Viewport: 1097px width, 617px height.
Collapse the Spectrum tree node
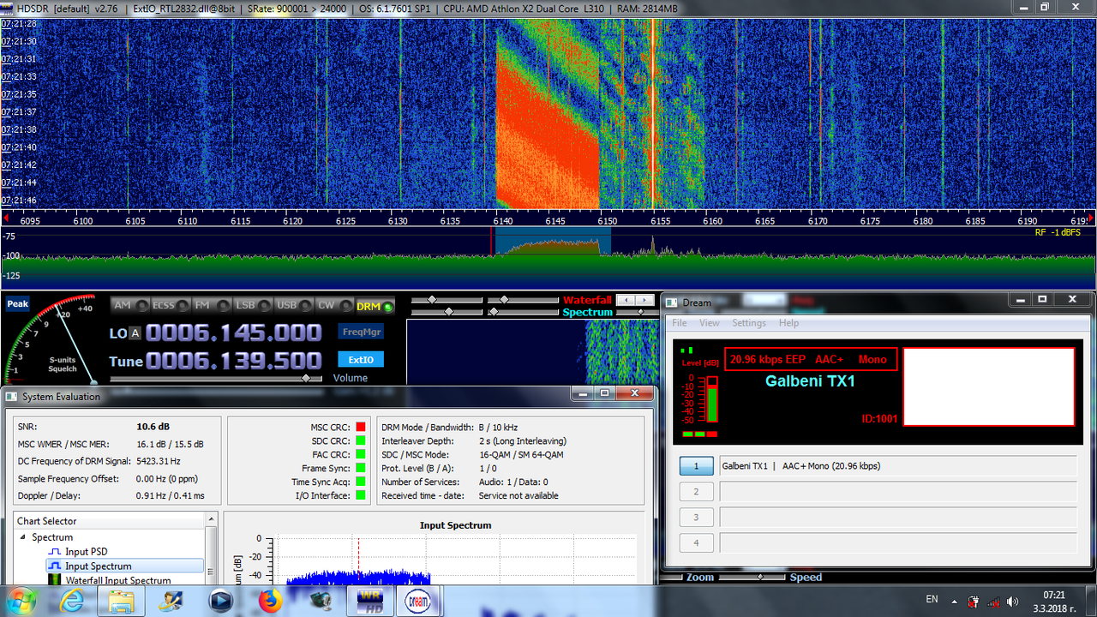pos(23,537)
